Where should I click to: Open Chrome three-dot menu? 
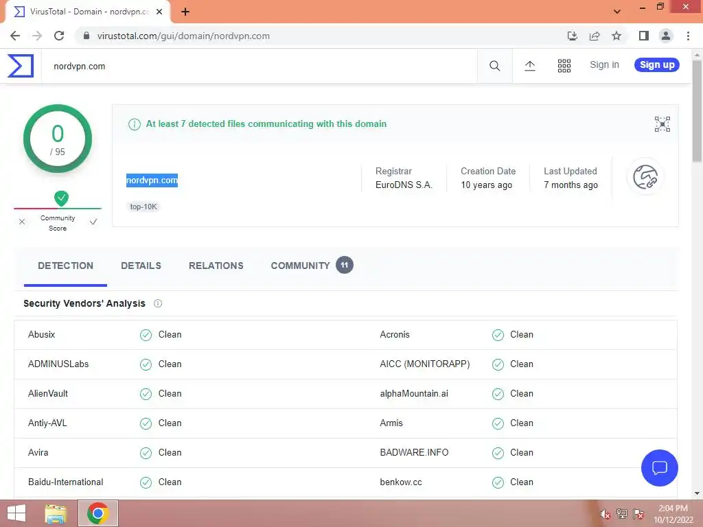point(688,36)
